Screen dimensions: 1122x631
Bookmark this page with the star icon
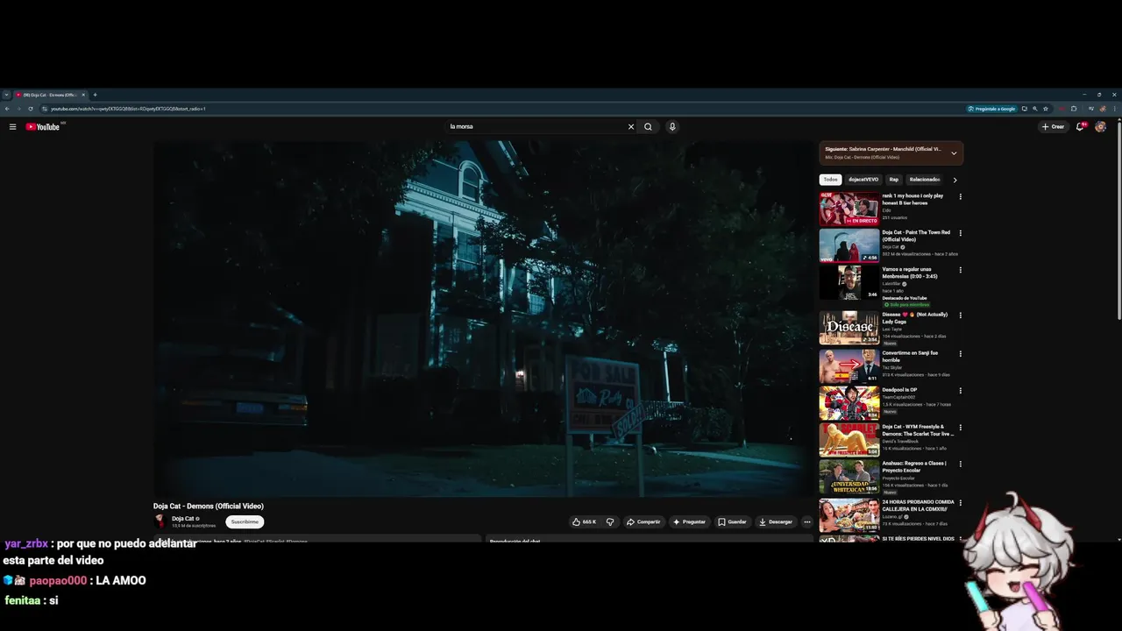point(1046,109)
